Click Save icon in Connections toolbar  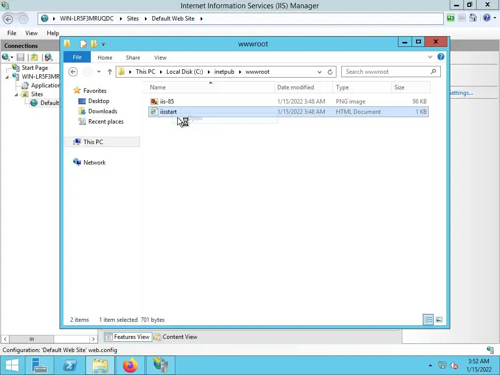tap(21, 57)
